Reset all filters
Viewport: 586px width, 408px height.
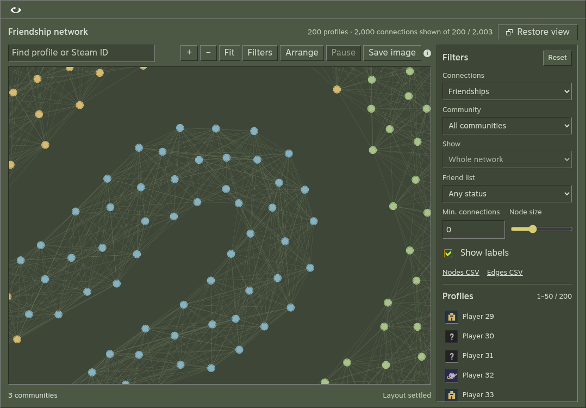tap(557, 58)
